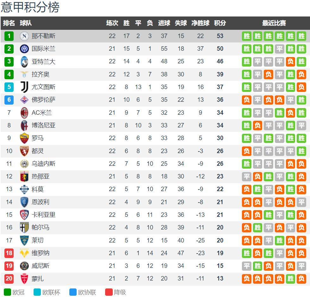This screenshot has width=310, height=297.
Task: Click the green 欧冠 legend swatch
Action: [x=7, y=292]
